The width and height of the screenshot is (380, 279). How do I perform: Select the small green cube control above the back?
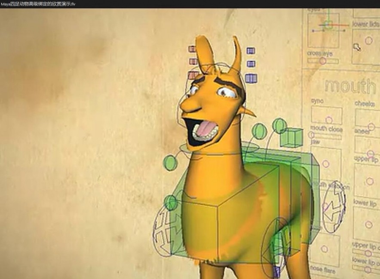tap(291, 137)
